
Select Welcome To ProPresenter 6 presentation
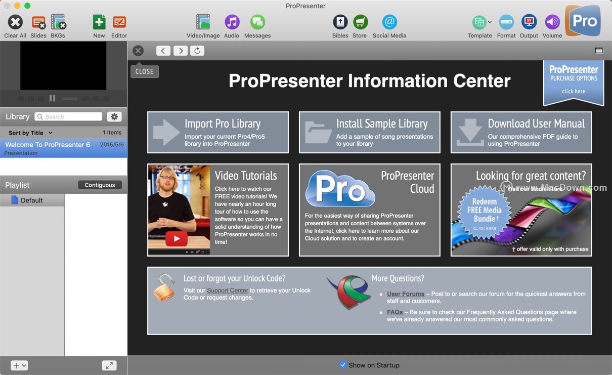[x=64, y=148]
